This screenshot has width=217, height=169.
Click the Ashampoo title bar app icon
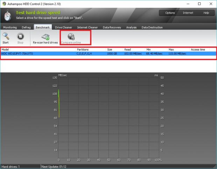click(x=4, y=4)
